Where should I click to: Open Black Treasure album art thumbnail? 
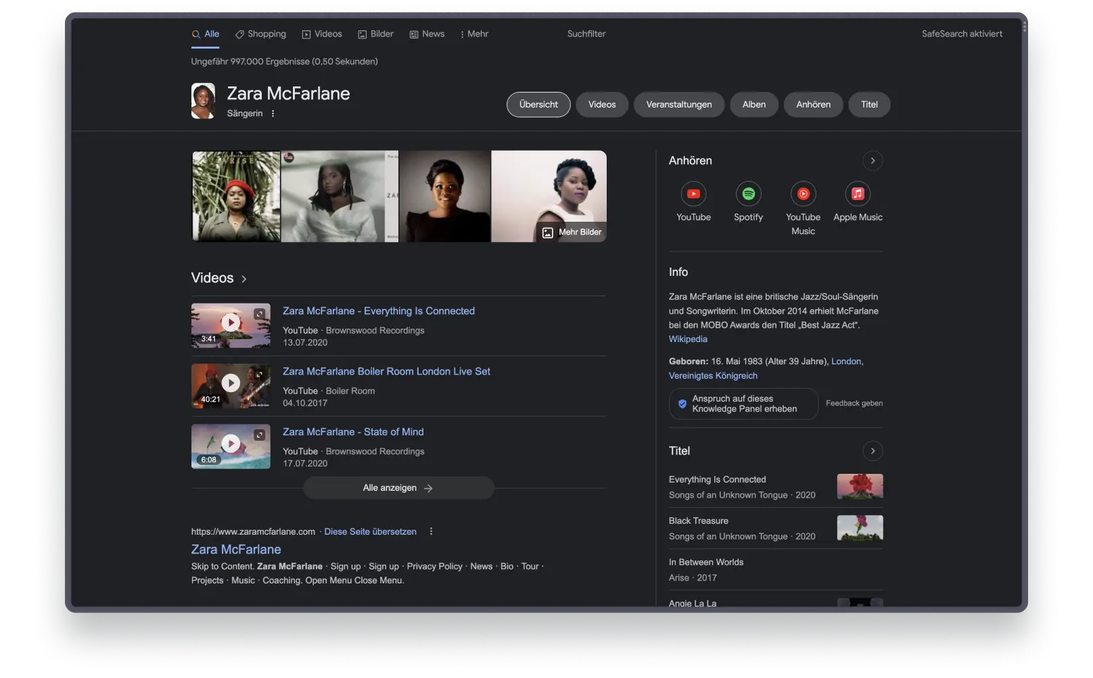[x=860, y=528]
